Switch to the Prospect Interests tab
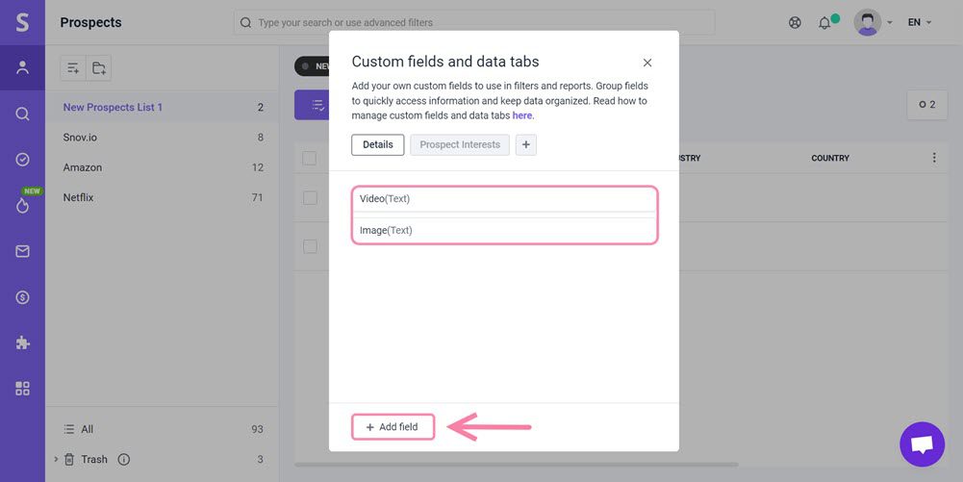The height and width of the screenshot is (482, 963). pos(460,144)
